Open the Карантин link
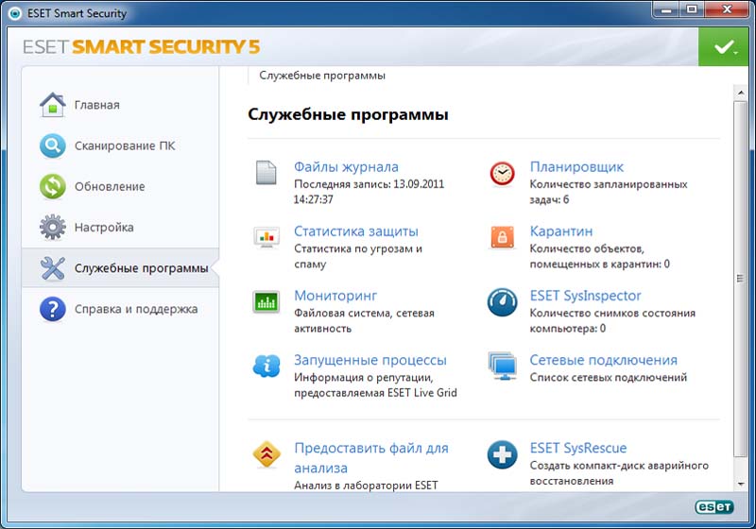Screen dimensions: 756x529 pyautogui.click(x=561, y=231)
